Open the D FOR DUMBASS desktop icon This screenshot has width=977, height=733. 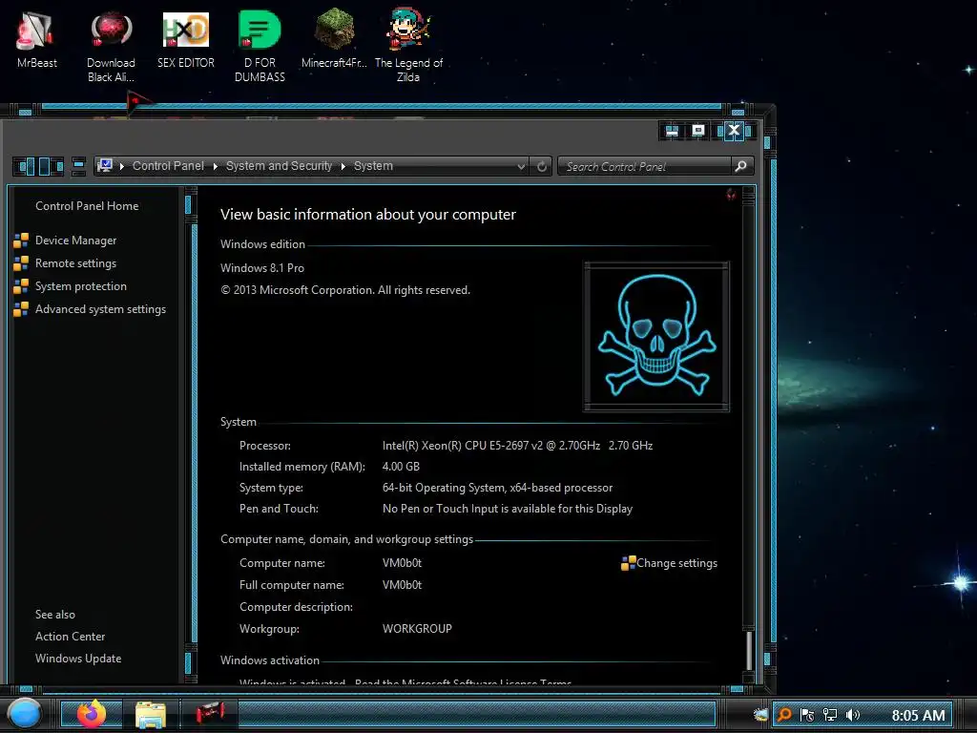coord(260,46)
